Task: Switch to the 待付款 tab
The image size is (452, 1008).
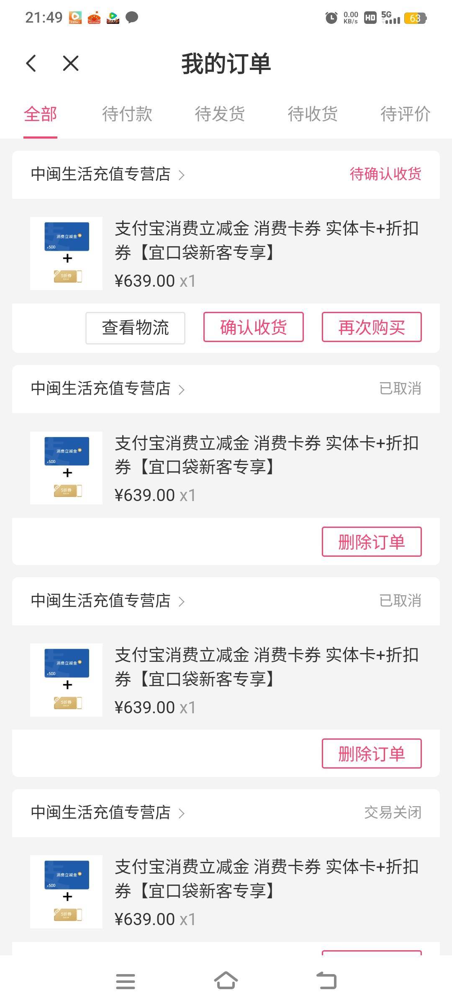Action: pos(127,114)
